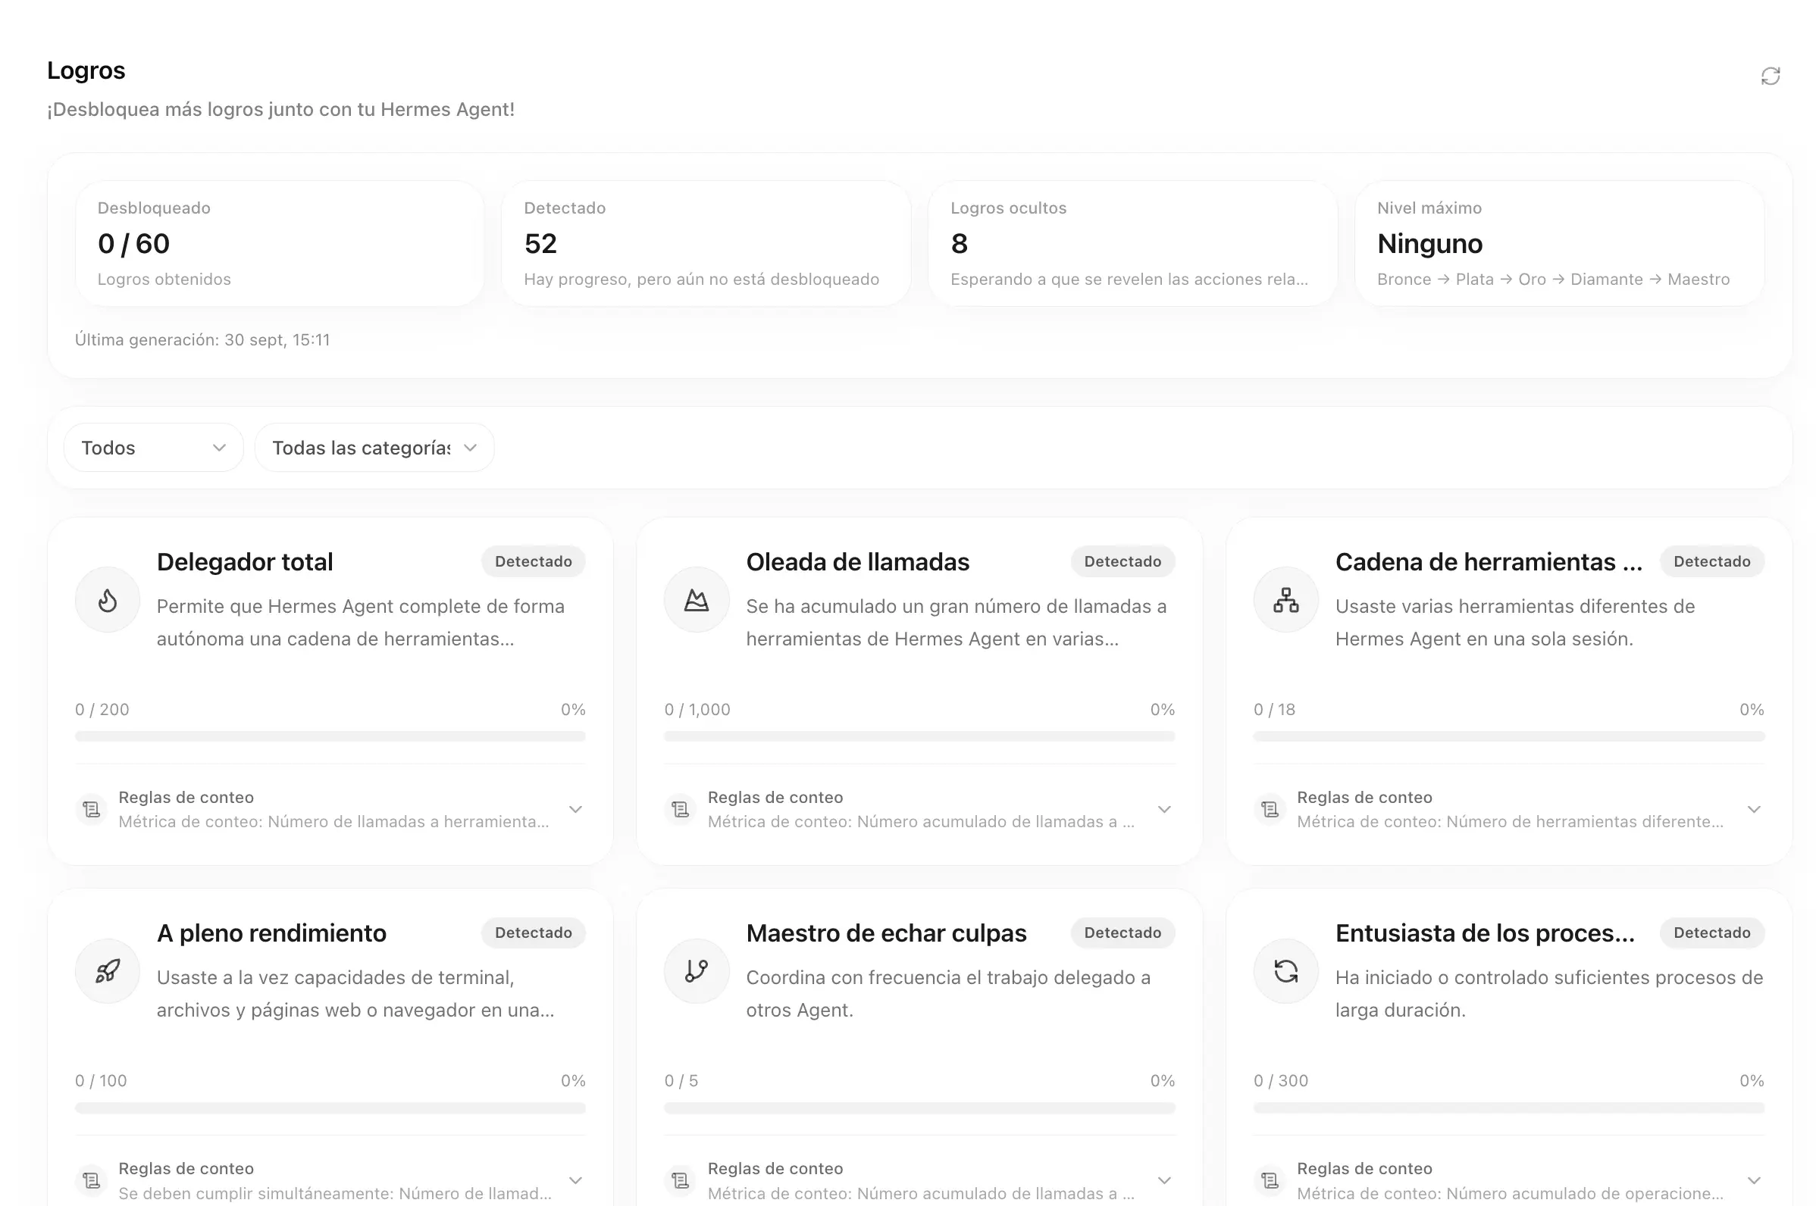Click the Detectado badge on Delegador total

click(x=534, y=561)
